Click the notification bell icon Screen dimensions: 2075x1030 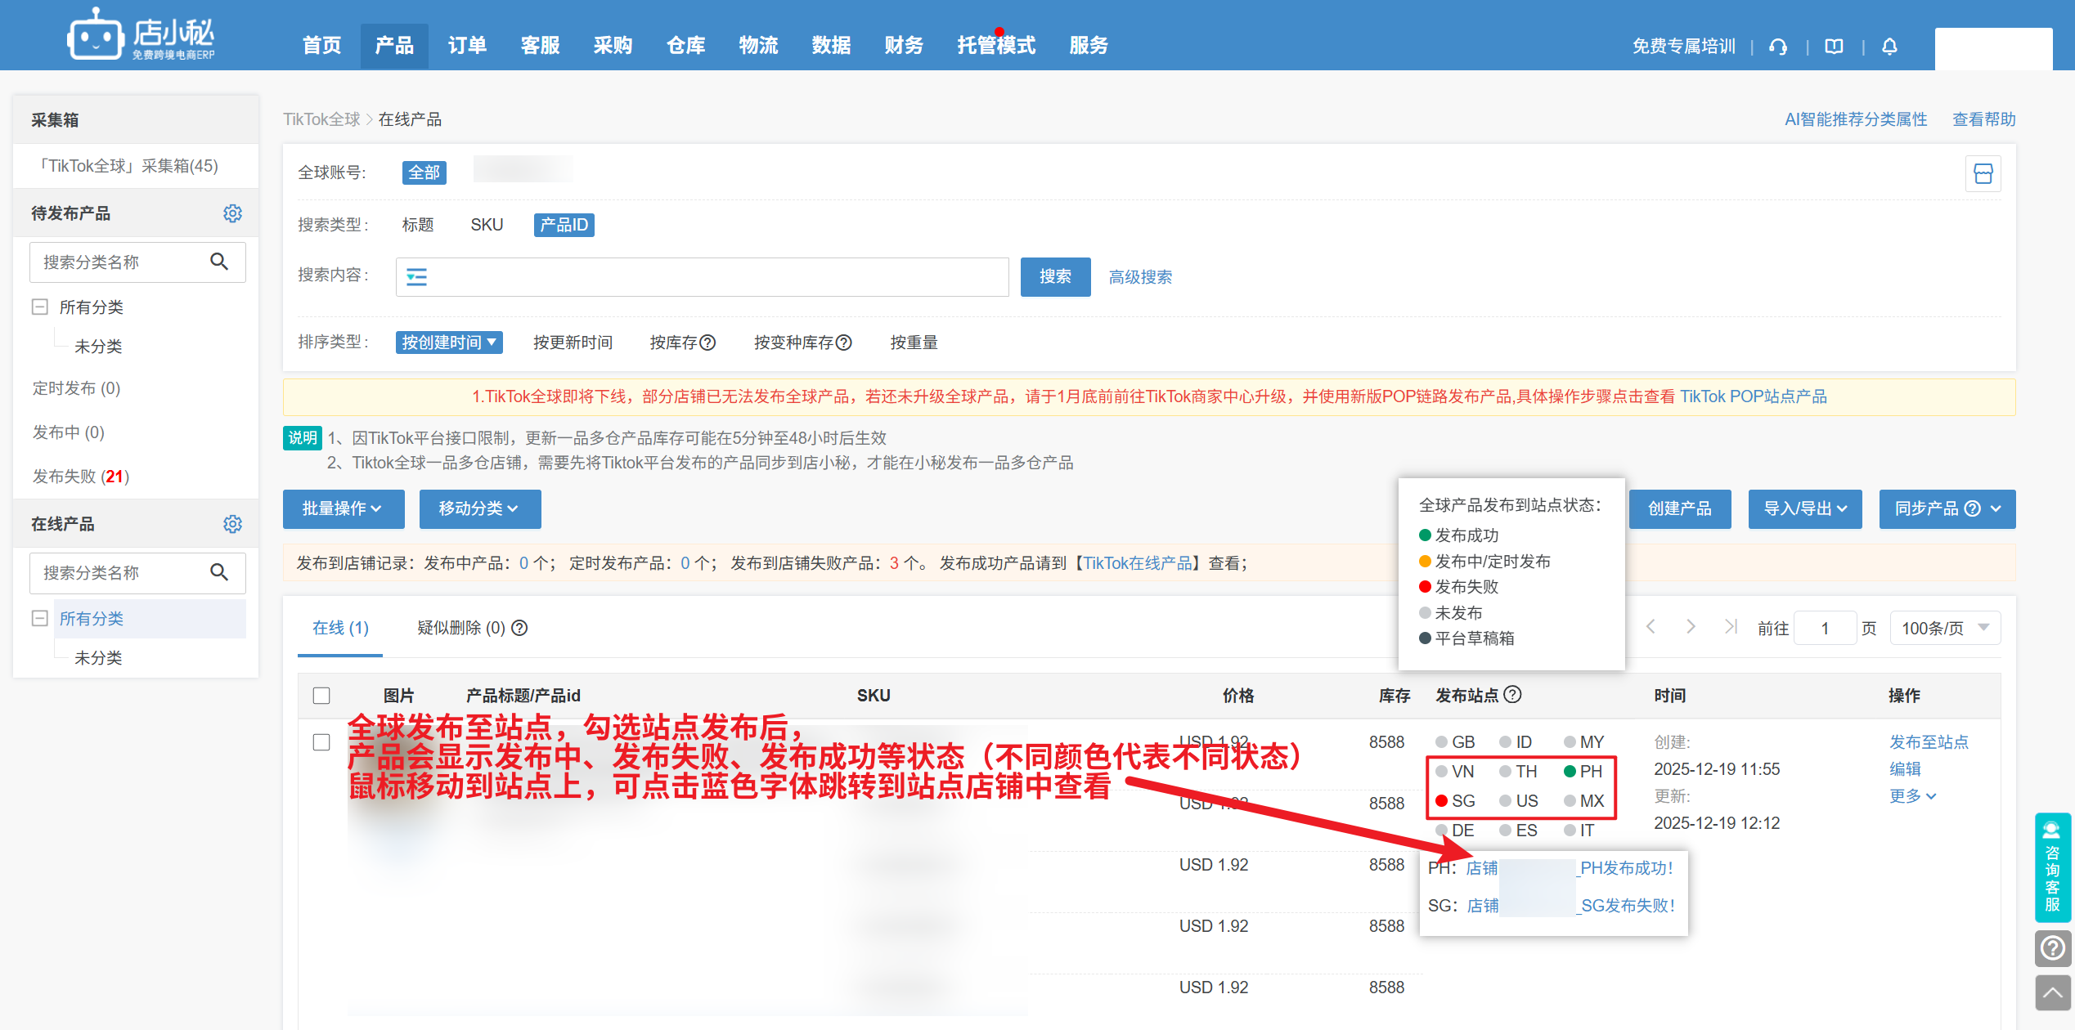[x=1889, y=47]
